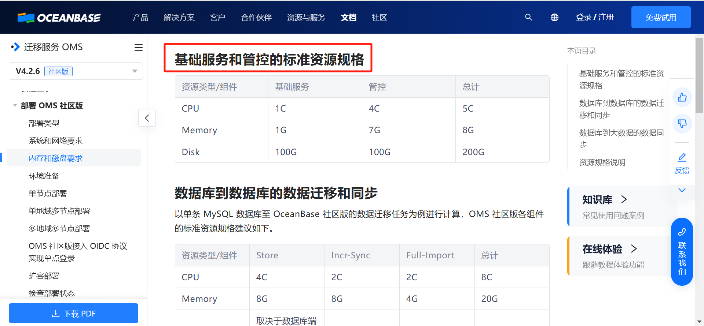Open OMS 社区版接入 OIDC 协议 page
Image resolution: width=704 pixels, height=326 pixels.
coord(78,252)
